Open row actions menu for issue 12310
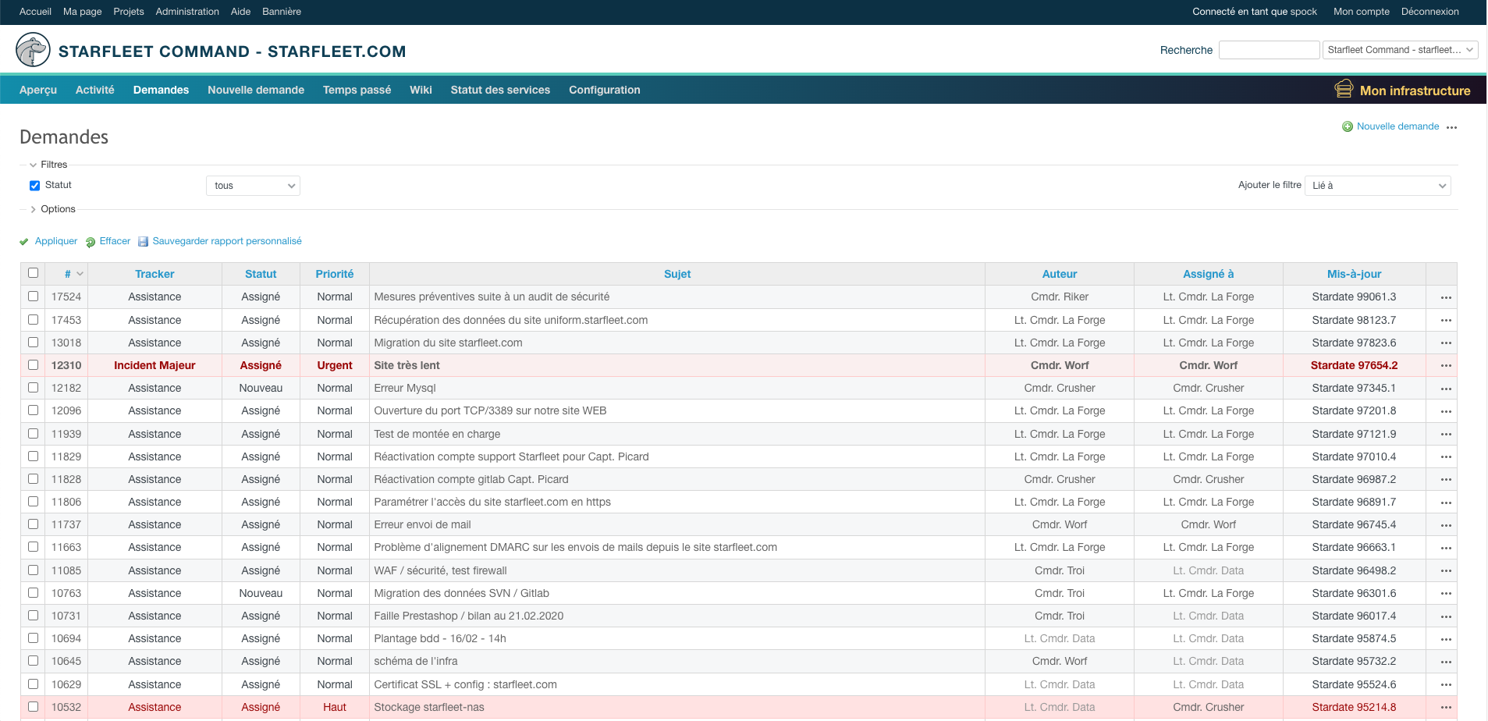This screenshot has width=1488, height=721. (1445, 366)
